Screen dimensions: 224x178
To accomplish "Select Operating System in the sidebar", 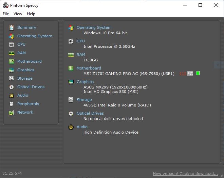I will click(x=35, y=36).
